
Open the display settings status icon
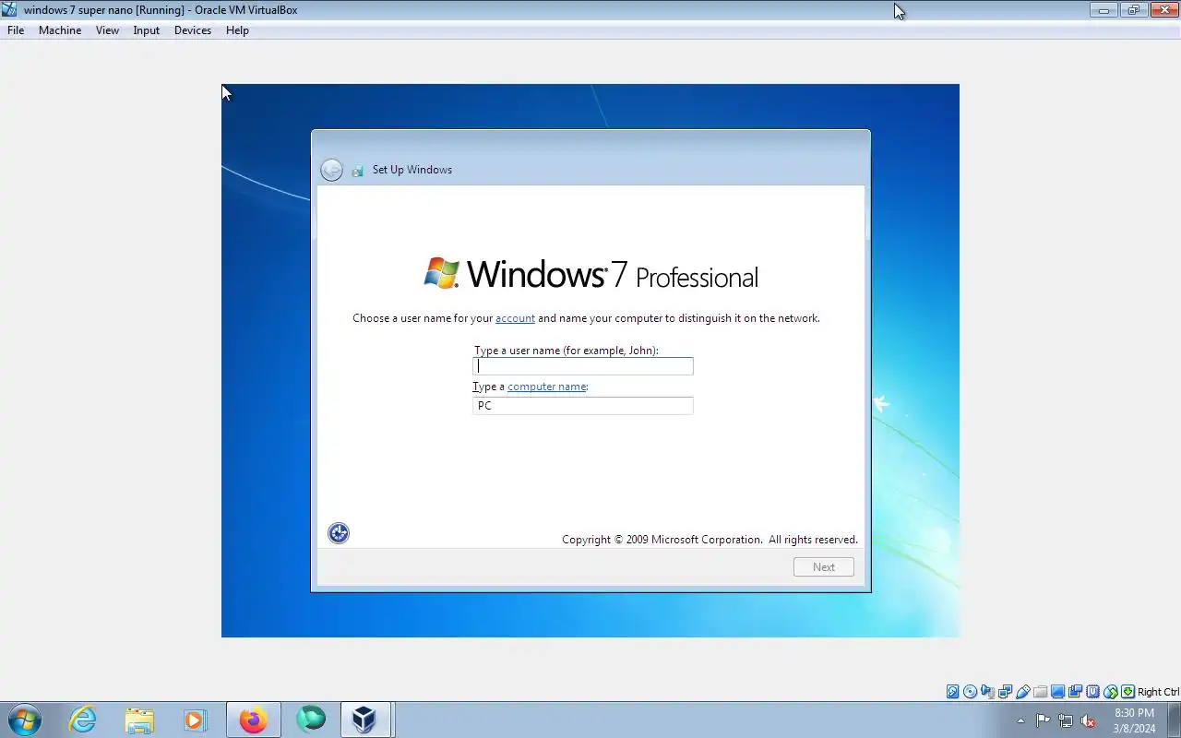(x=1057, y=692)
